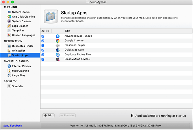The image size is (193, 130).
Task: Click the Temp File document icon
Action: click(9, 30)
